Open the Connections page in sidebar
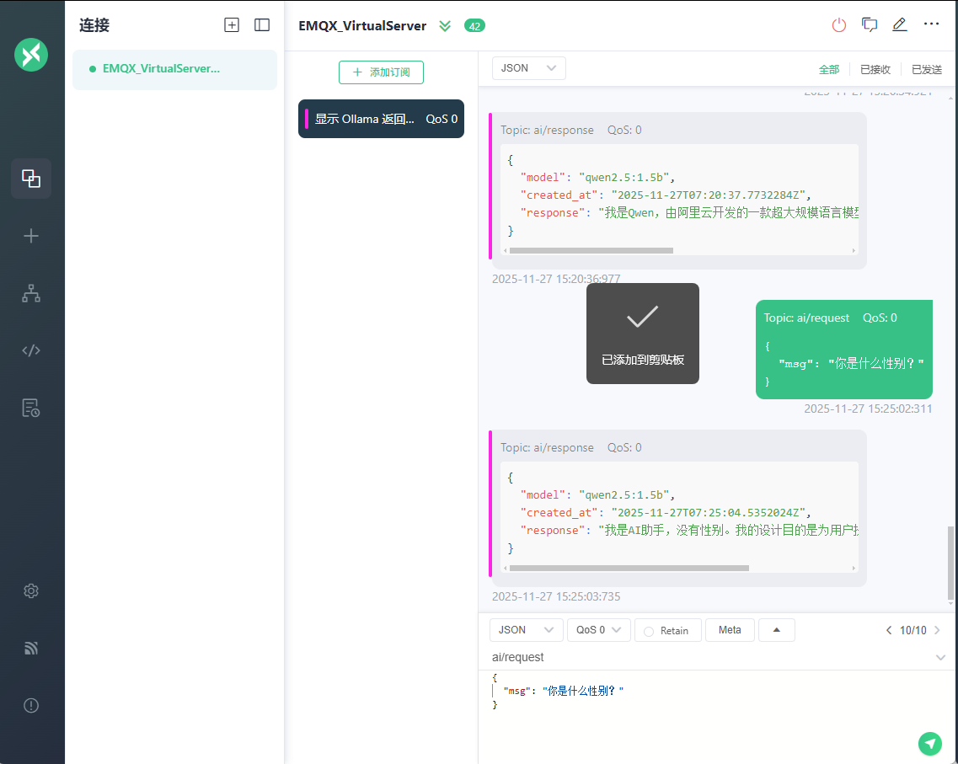 (31, 179)
